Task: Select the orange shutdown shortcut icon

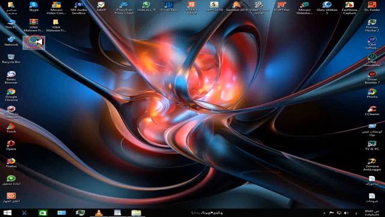Action: coord(11,198)
